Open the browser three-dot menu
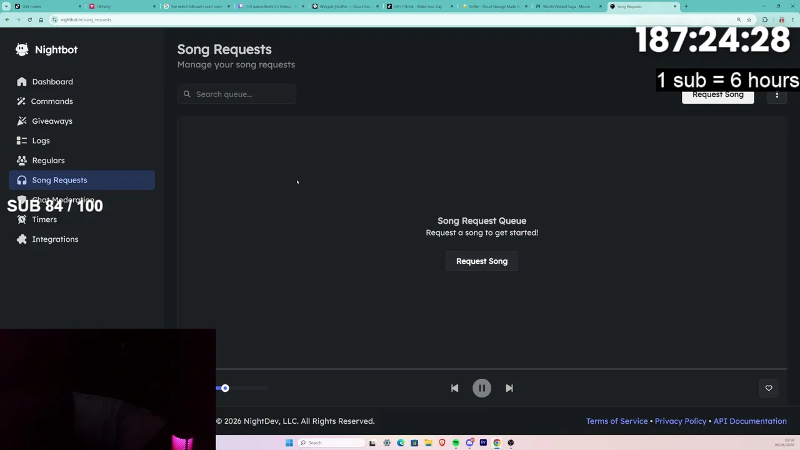Screen dimensions: 800x450 [x=792, y=19]
